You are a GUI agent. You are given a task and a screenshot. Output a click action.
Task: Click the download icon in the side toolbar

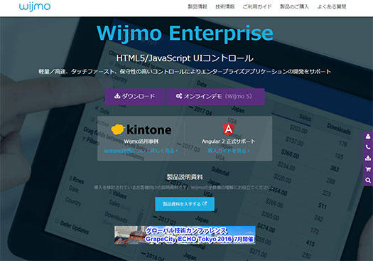click(x=368, y=158)
